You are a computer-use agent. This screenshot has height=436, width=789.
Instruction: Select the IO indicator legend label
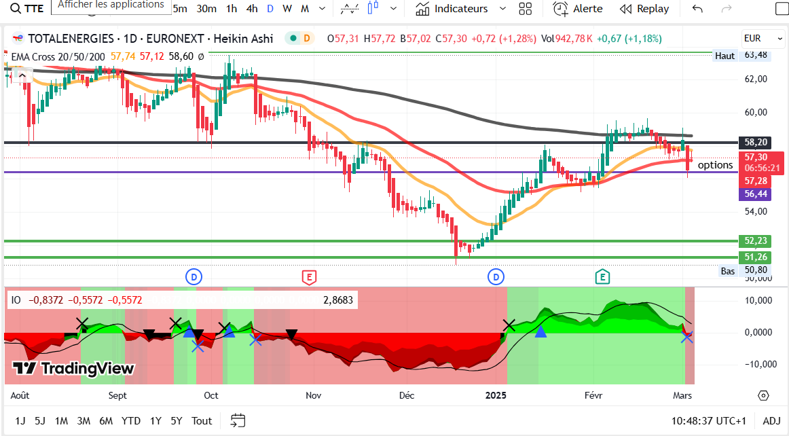click(16, 300)
